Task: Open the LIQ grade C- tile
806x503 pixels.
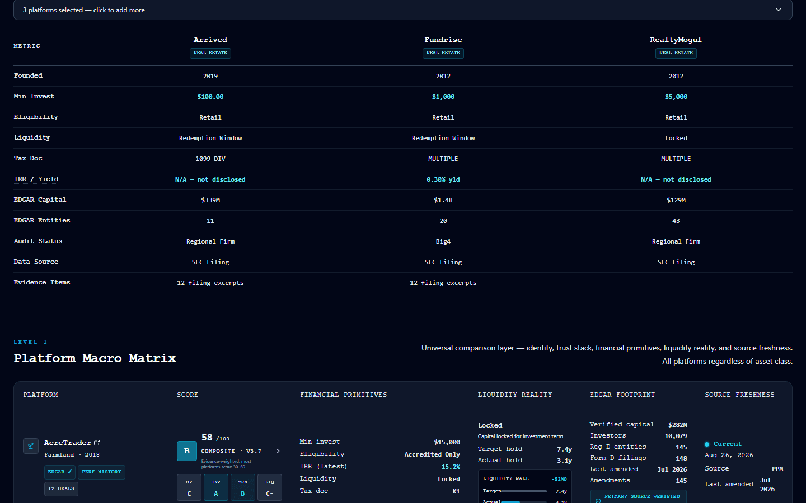Action: [270, 487]
